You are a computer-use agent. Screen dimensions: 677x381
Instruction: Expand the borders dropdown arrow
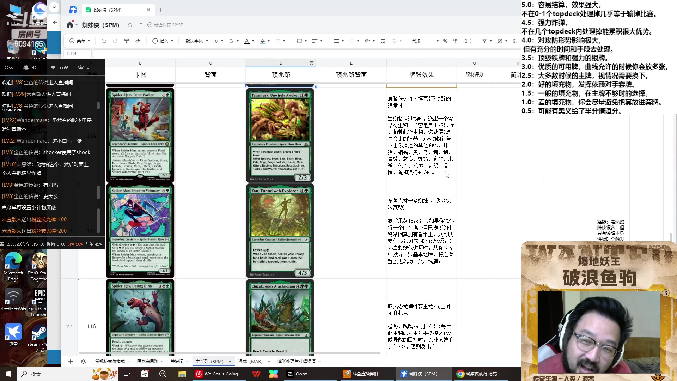point(284,41)
